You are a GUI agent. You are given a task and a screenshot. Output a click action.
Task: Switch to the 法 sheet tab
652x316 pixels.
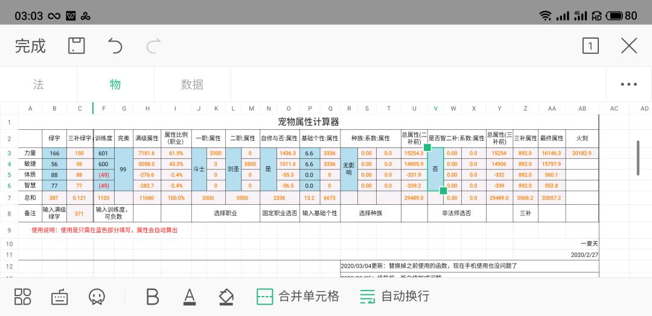[38, 85]
